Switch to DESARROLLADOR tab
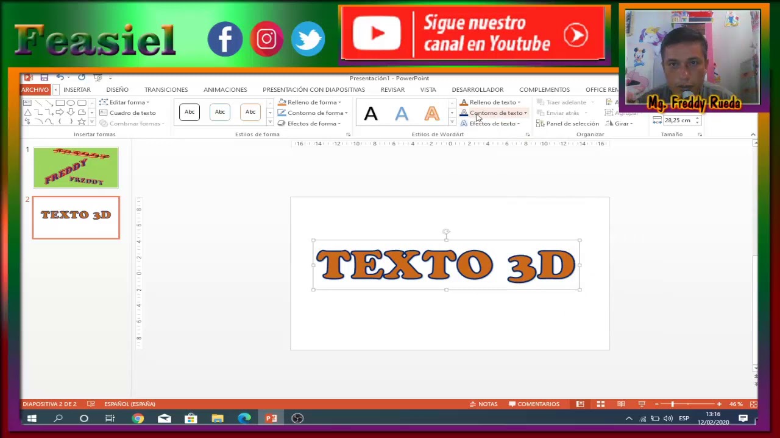This screenshot has width=780, height=438. click(478, 89)
